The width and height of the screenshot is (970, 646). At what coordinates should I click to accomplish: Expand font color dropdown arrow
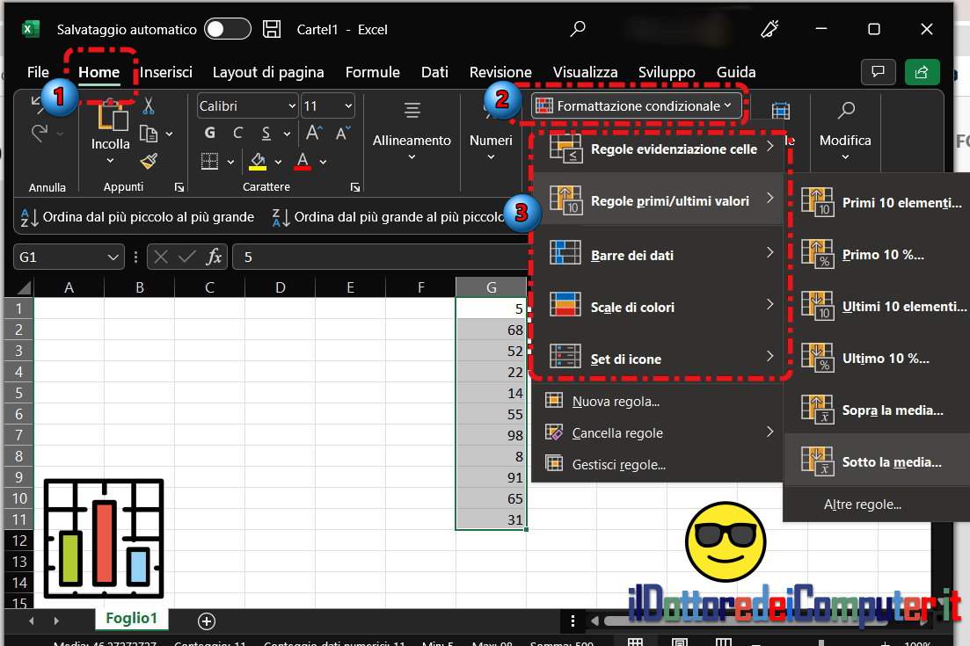(323, 162)
